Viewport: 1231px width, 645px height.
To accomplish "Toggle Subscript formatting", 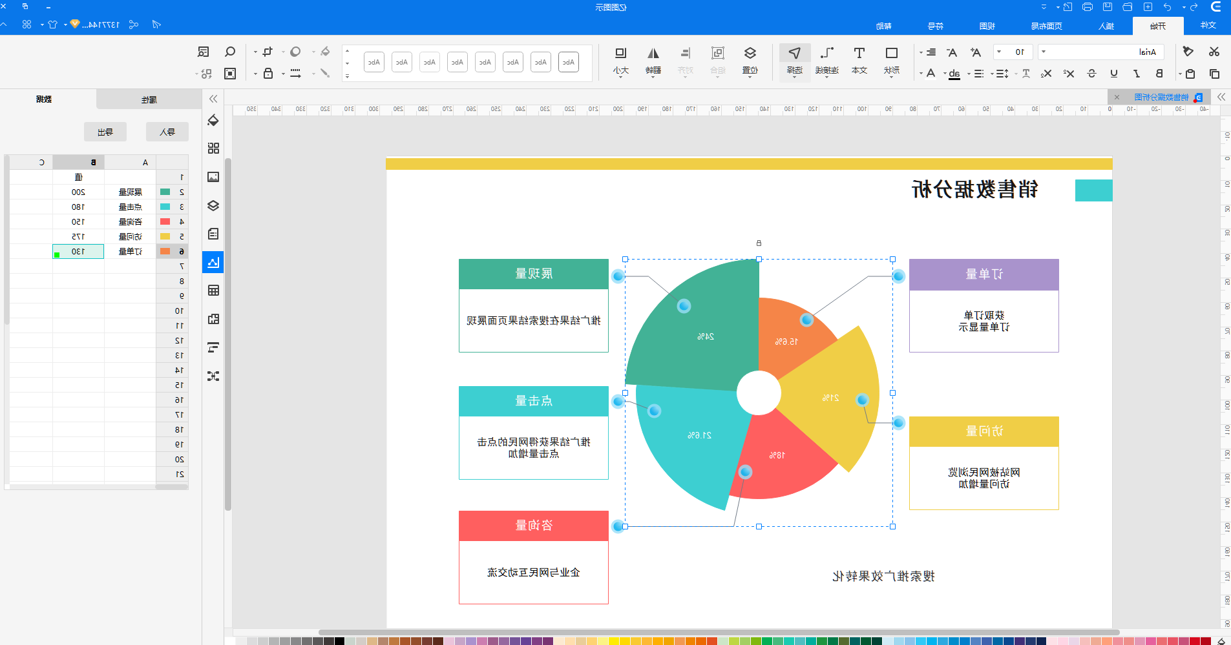I will [1046, 74].
